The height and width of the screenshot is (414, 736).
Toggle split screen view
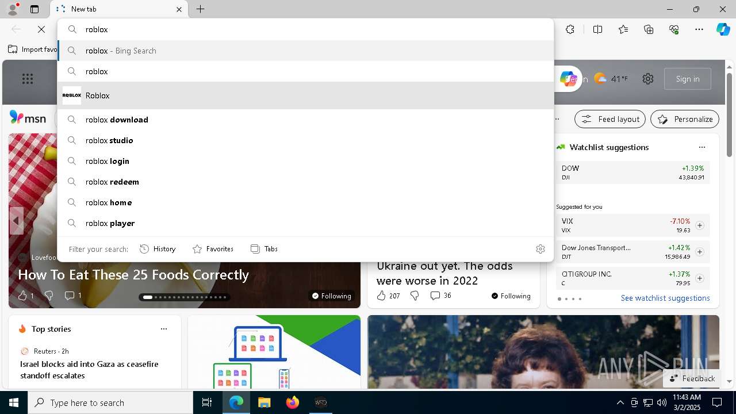pos(597,29)
